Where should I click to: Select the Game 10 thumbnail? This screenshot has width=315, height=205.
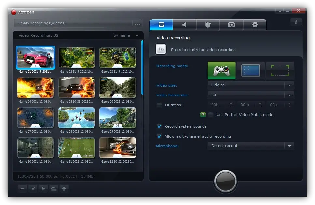point(36,148)
